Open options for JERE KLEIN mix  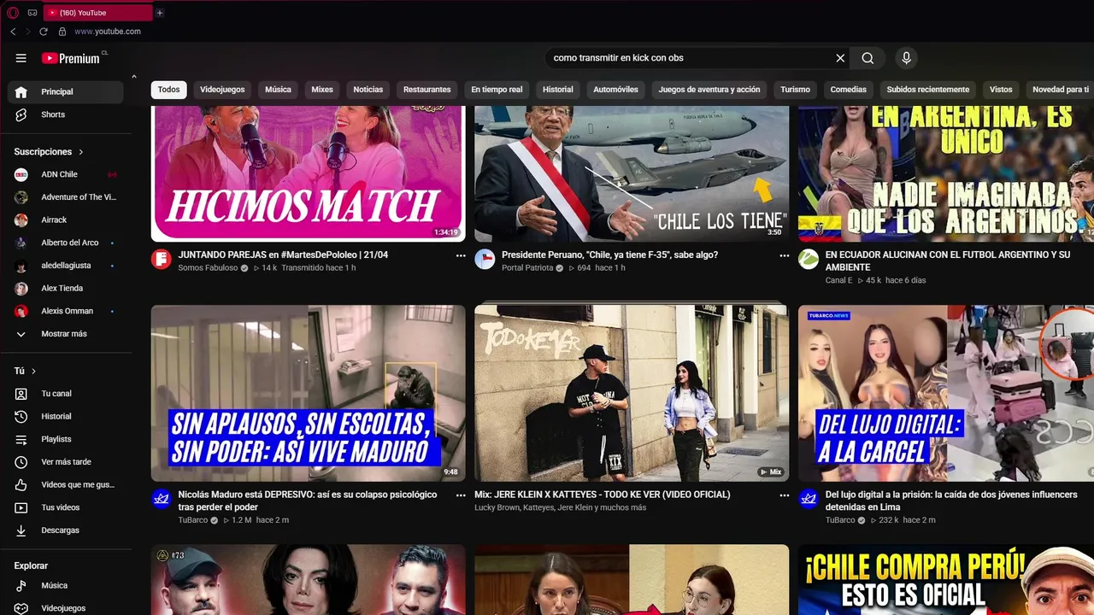point(785,495)
